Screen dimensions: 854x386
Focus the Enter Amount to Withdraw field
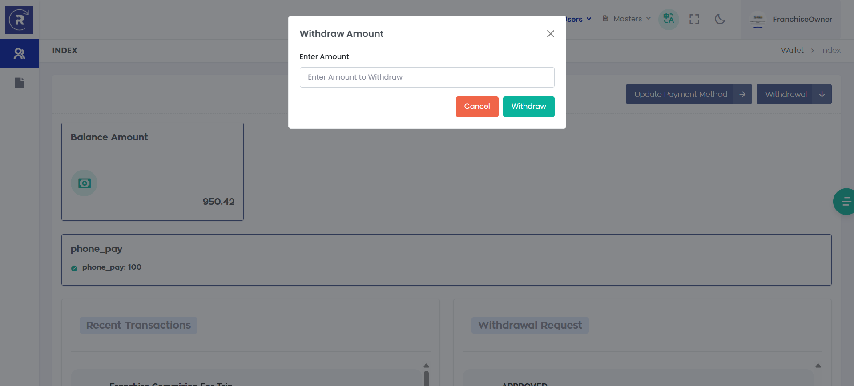(x=427, y=77)
